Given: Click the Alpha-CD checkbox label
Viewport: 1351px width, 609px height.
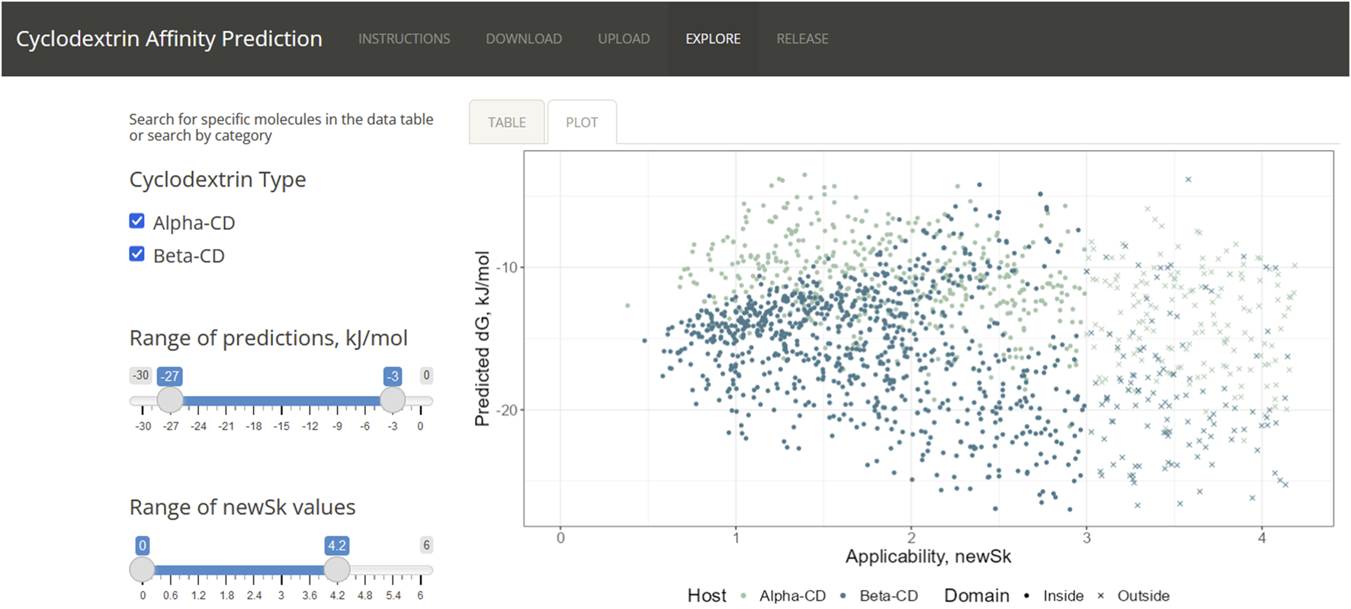Looking at the screenshot, I should point(194,223).
